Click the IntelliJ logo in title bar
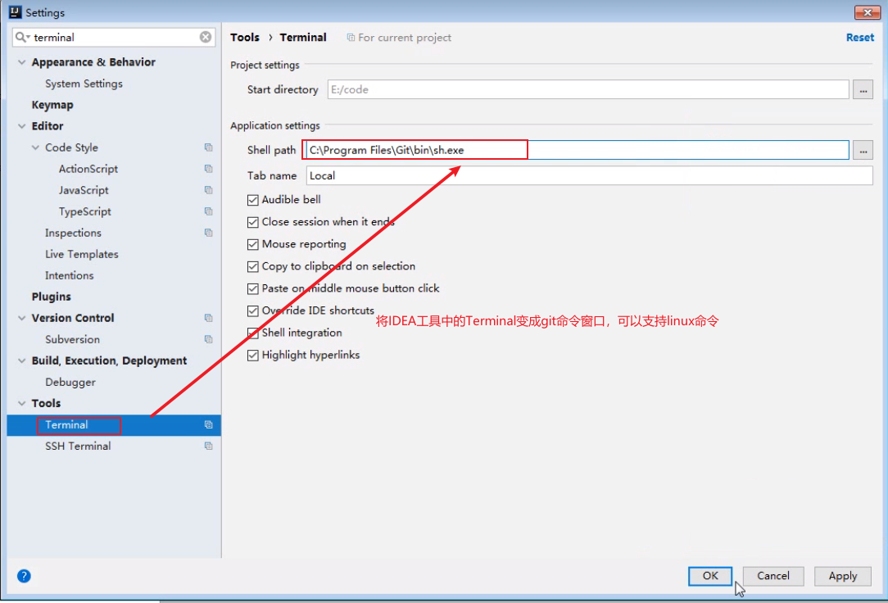888x603 pixels. [16, 12]
